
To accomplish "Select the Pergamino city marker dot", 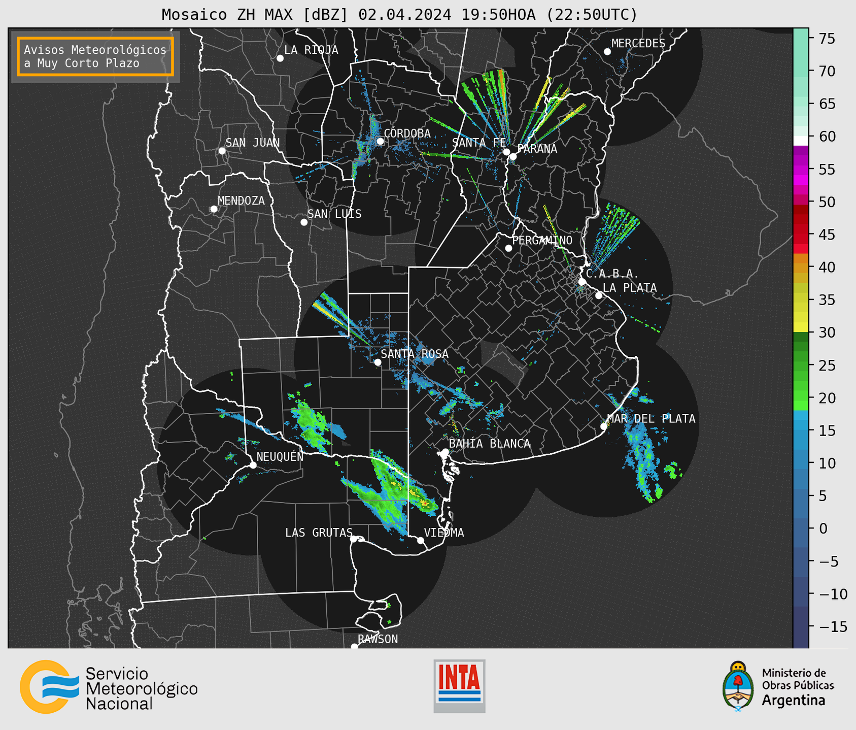I will pyautogui.click(x=508, y=248).
